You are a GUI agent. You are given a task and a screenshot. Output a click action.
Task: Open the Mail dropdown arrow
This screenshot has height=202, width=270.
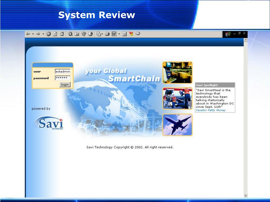click(x=102, y=34)
